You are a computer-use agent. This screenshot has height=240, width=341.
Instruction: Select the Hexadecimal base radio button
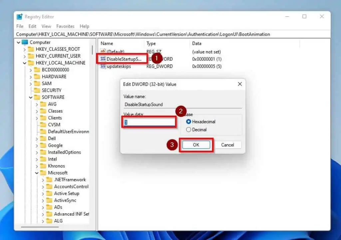[189, 122]
